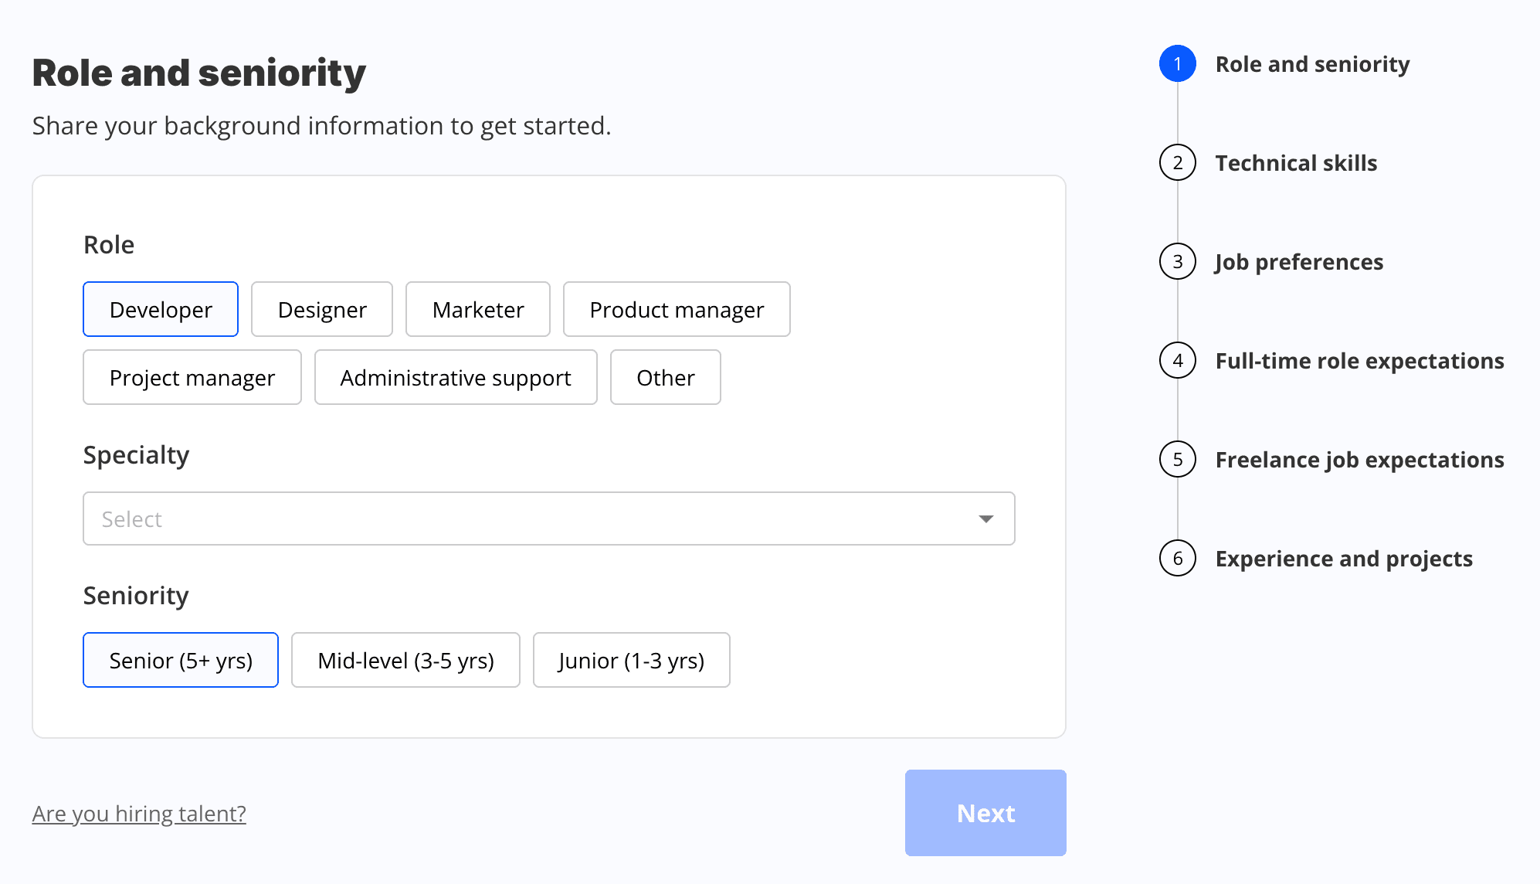This screenshot has height=884, width=1540.
Task: Go to Job preferences step
Action: click(1299, 262)
